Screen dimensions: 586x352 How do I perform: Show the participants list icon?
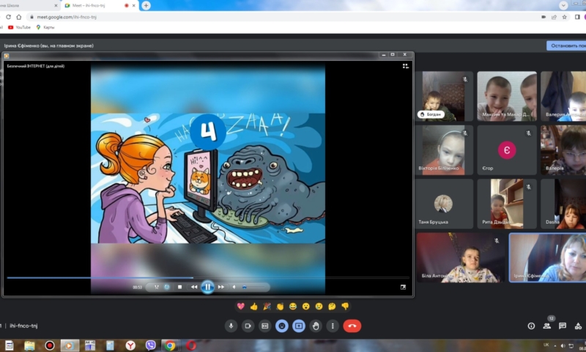(x=546, y=326)
